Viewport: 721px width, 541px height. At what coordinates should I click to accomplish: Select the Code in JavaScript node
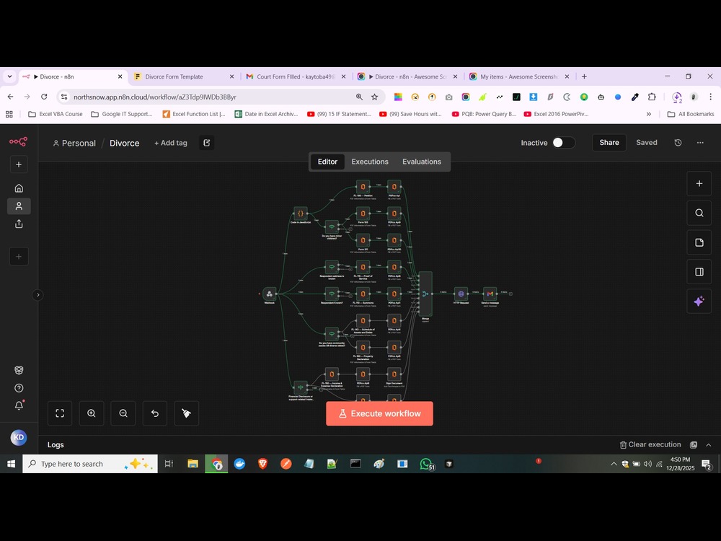coord(300,214)
